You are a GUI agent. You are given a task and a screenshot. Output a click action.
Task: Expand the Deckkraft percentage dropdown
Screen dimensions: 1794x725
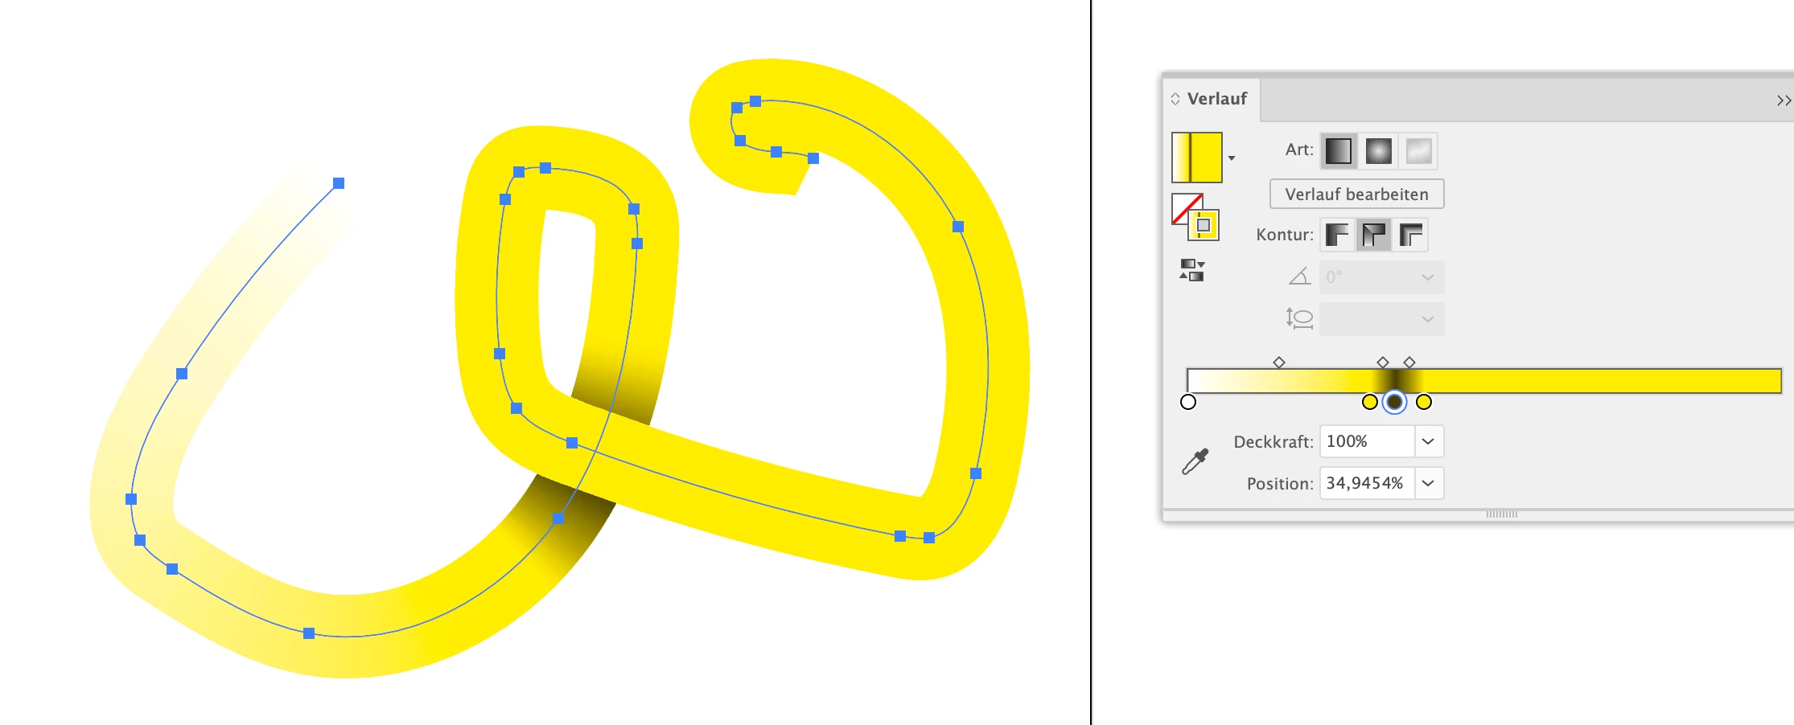click(x=1428, y=441)
